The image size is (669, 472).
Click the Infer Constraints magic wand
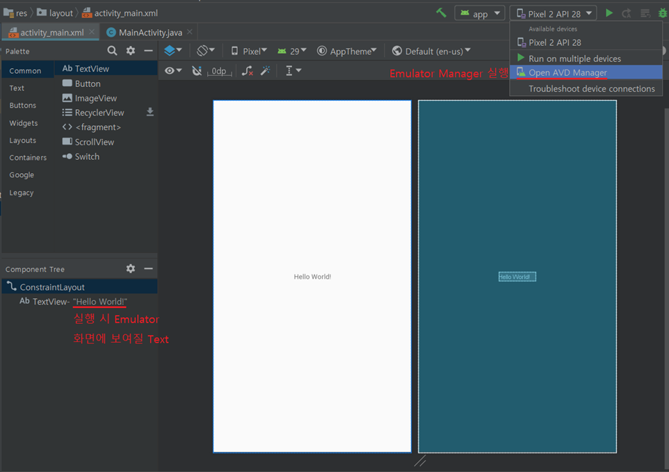point(266,71)
